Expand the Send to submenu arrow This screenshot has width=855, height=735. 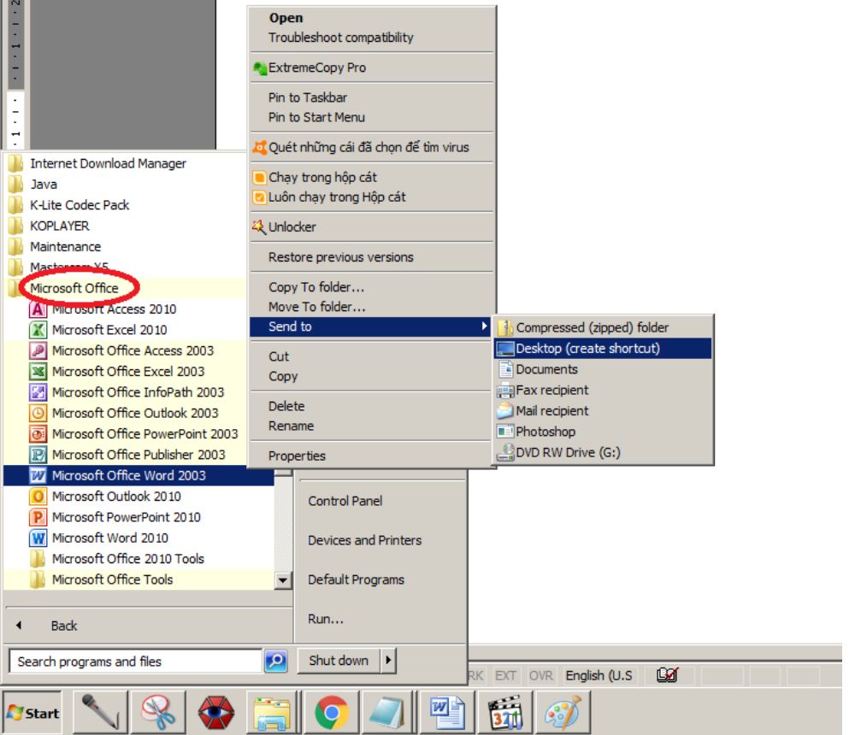(x=484, y=326)
